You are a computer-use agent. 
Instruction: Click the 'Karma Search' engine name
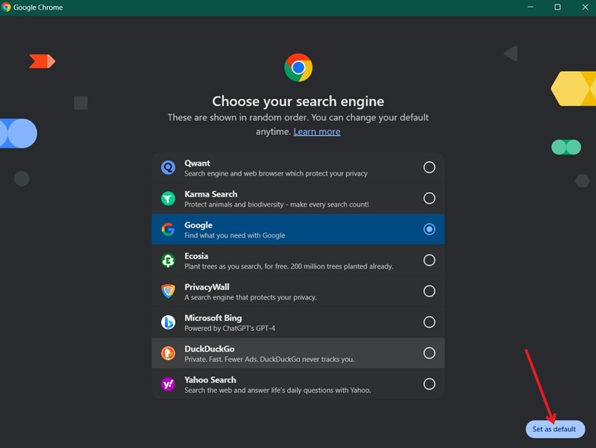point(211,194)
